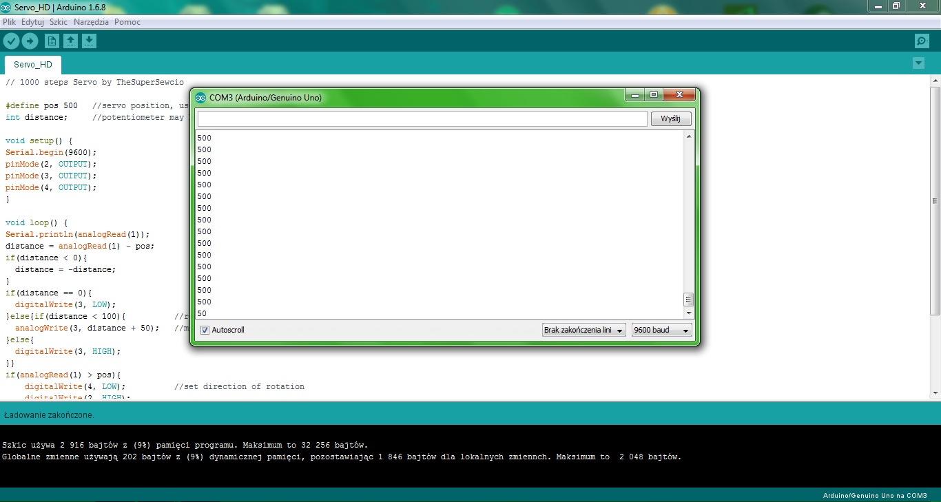941x502 pixels.
Task: Click the 'pinMode(4, OUTPUT);' line
Action: [51, 187]
